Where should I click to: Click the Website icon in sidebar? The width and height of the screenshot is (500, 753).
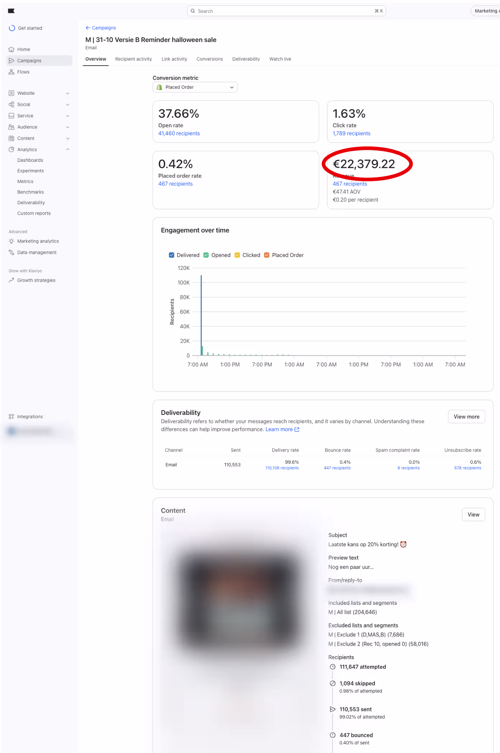11,93
